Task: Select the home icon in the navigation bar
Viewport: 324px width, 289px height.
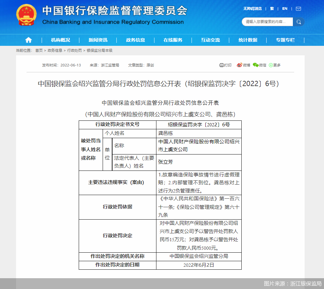Action: (29, 40)
